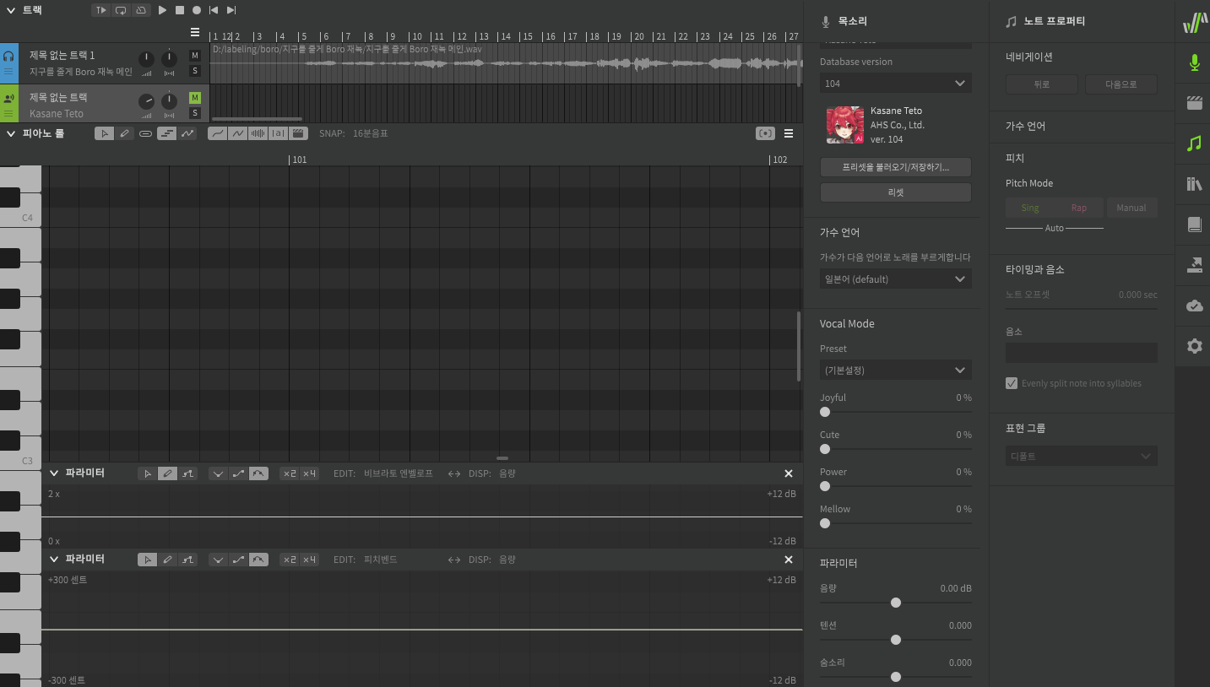Unmute the Kasane Teto track
The width and height of the screenshot is (1210, 687).
click(x=195, y=98)
